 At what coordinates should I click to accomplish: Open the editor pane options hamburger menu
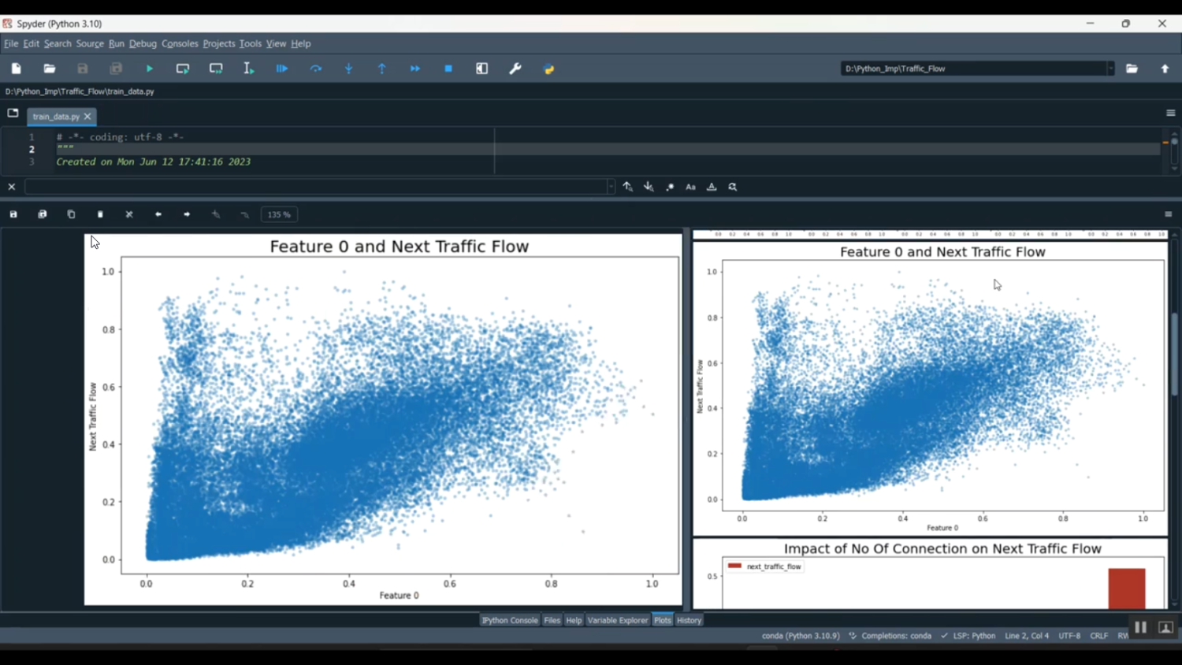click(x=1170, y=113)
